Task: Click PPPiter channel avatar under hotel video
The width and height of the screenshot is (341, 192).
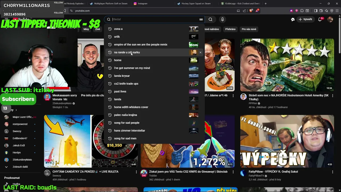Action: tap(243, 97)
